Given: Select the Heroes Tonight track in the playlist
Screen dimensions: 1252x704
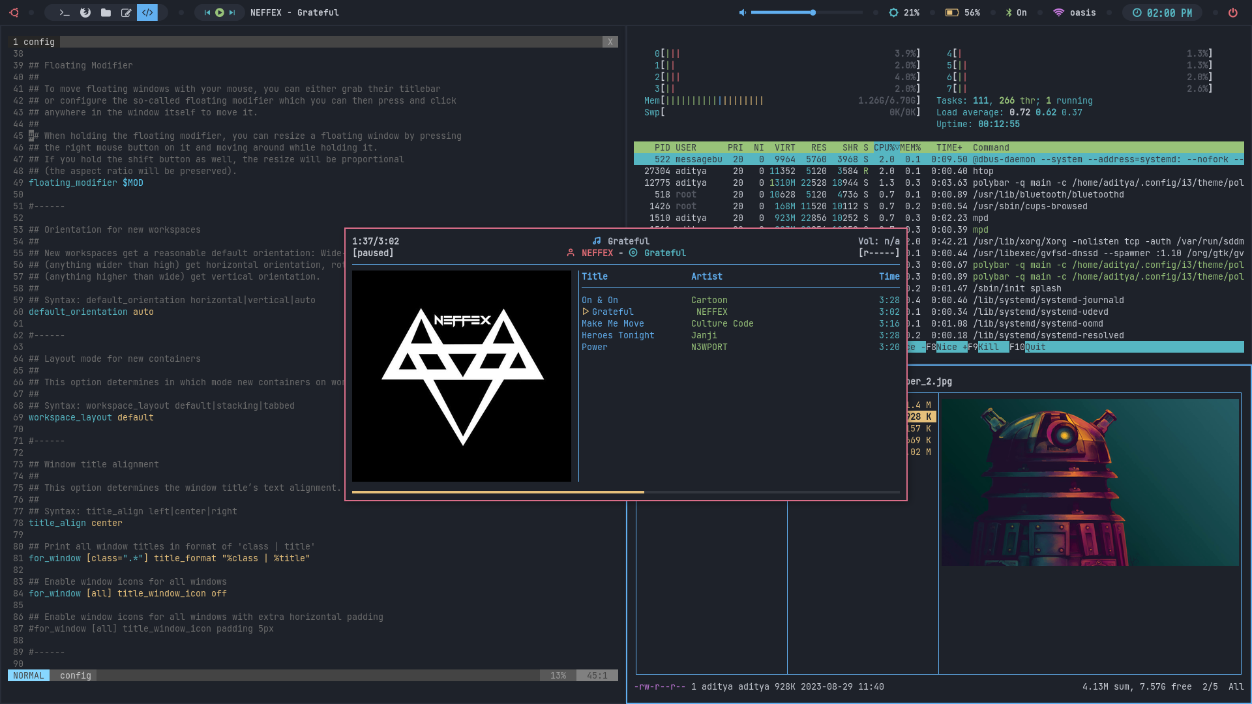Looking at the screenshot, I should (618, 336).
